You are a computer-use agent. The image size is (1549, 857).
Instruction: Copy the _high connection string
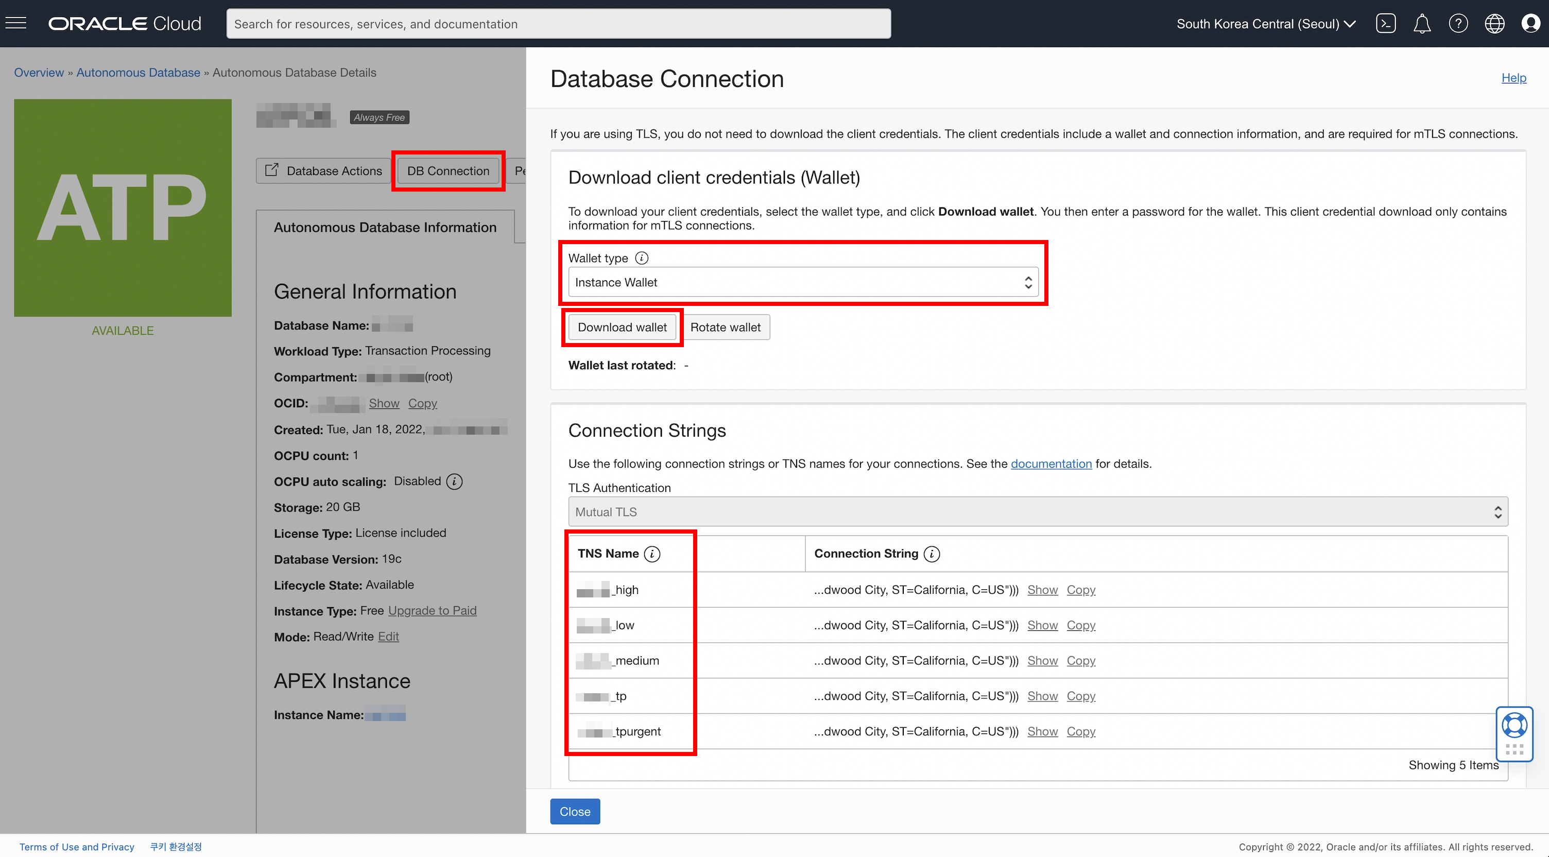[x=1080, y=590]
